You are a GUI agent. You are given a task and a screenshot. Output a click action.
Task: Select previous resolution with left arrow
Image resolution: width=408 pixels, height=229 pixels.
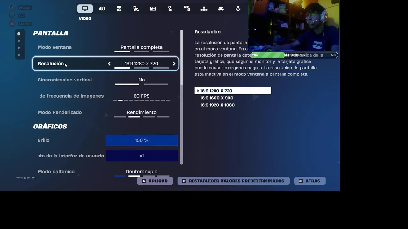(109, 64)
